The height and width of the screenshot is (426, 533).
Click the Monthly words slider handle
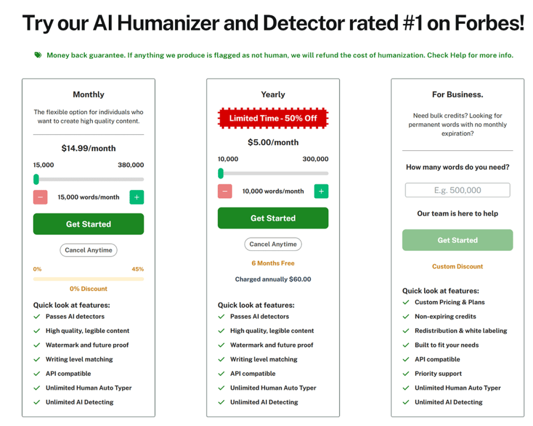(x=36, y=179)
